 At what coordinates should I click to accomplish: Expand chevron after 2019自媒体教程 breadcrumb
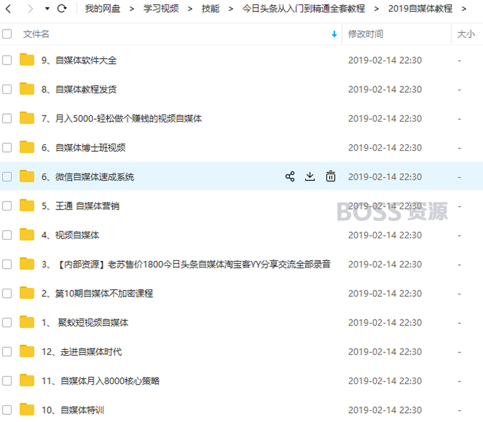(464, 9)
